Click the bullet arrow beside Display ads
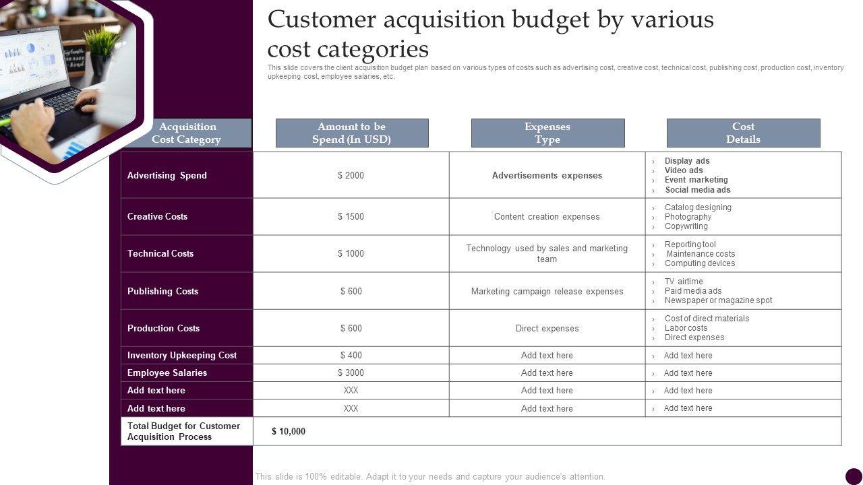This screenshot has height=485, width=863. [x=653, y=162]
